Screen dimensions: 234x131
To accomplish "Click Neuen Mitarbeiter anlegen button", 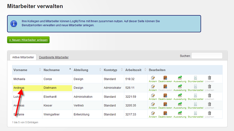I will pos(28,40).
